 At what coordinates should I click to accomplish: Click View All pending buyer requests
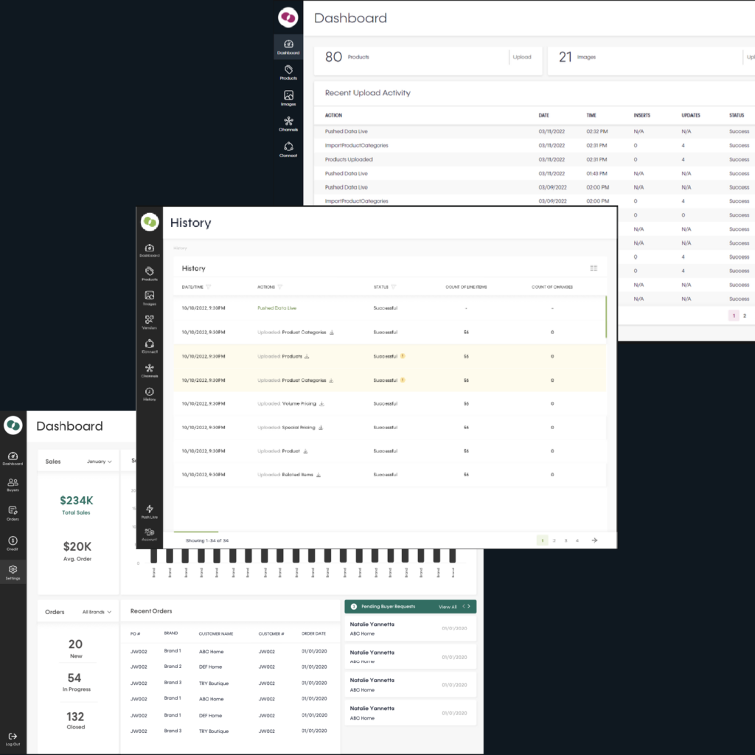pyautogui.click(x=448, y=607)
